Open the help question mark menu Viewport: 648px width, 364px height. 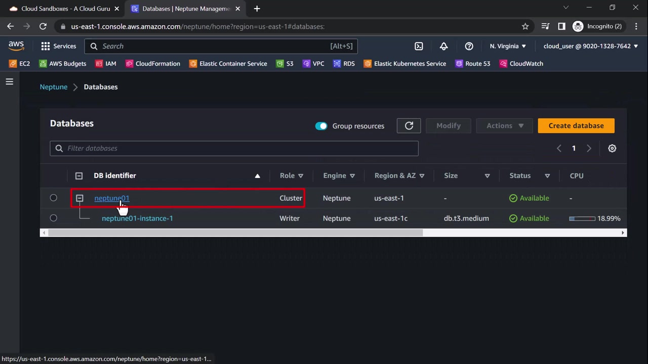coord(469,46)
